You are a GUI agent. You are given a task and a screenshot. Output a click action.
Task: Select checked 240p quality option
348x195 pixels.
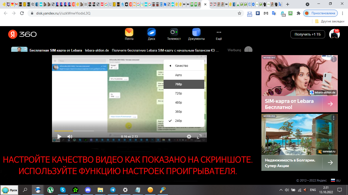184,121
